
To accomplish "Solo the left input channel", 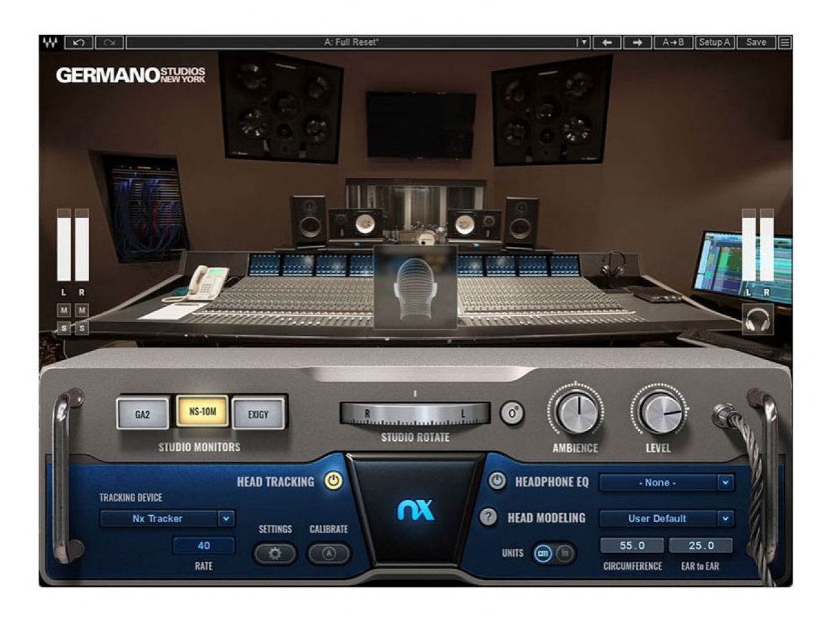I will [64, 328].
